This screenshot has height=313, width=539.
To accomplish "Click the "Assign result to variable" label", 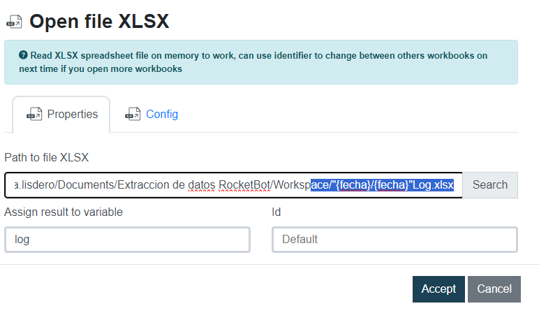I will click(x=64, y=212).
